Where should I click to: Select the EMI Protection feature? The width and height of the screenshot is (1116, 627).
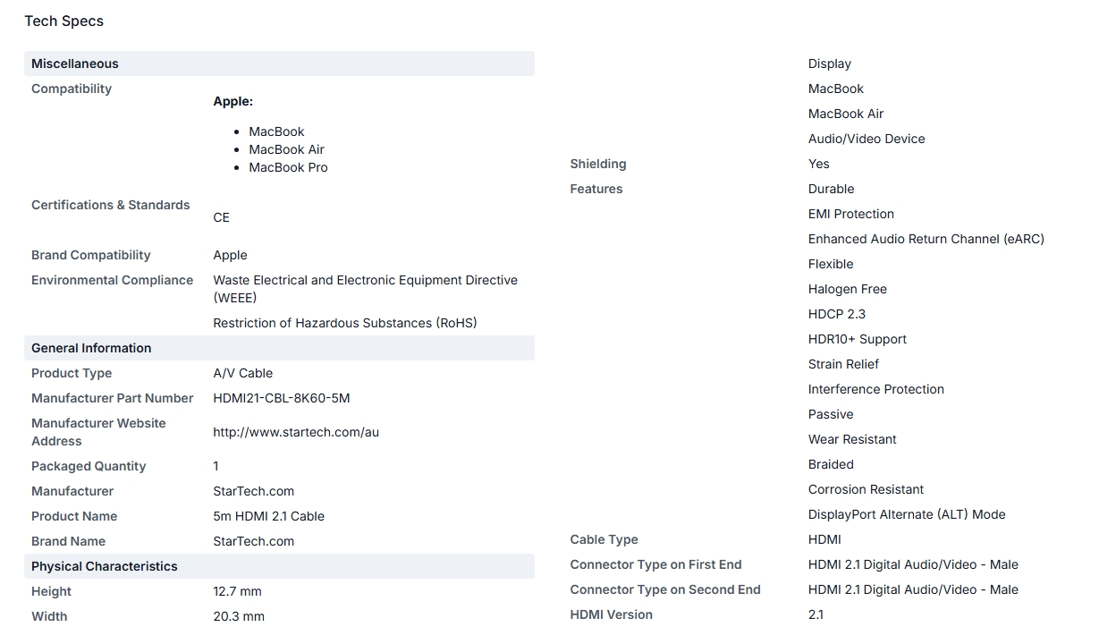[x=851, y=214]
